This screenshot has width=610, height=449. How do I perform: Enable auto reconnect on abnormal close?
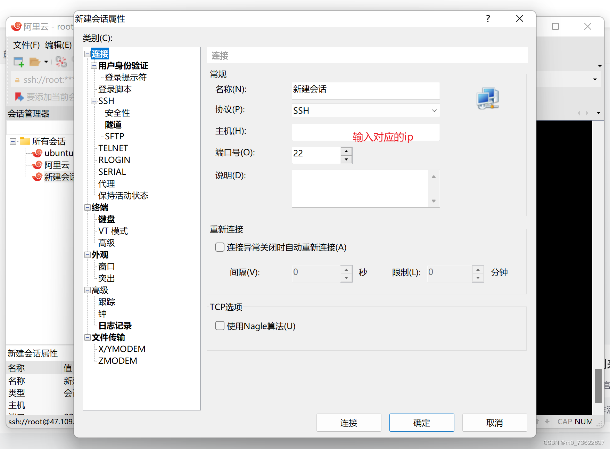click(220, 247)
